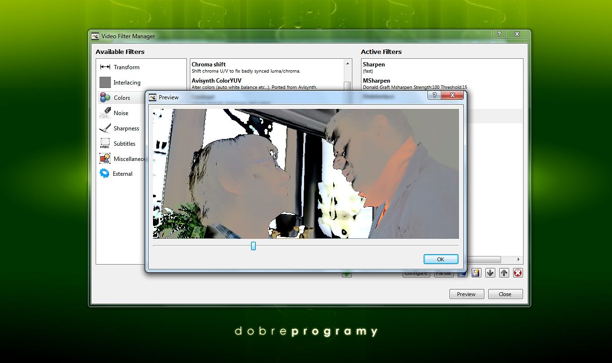Click the OK button in Preview
The image size is (612, 363).
pos(441,259)
